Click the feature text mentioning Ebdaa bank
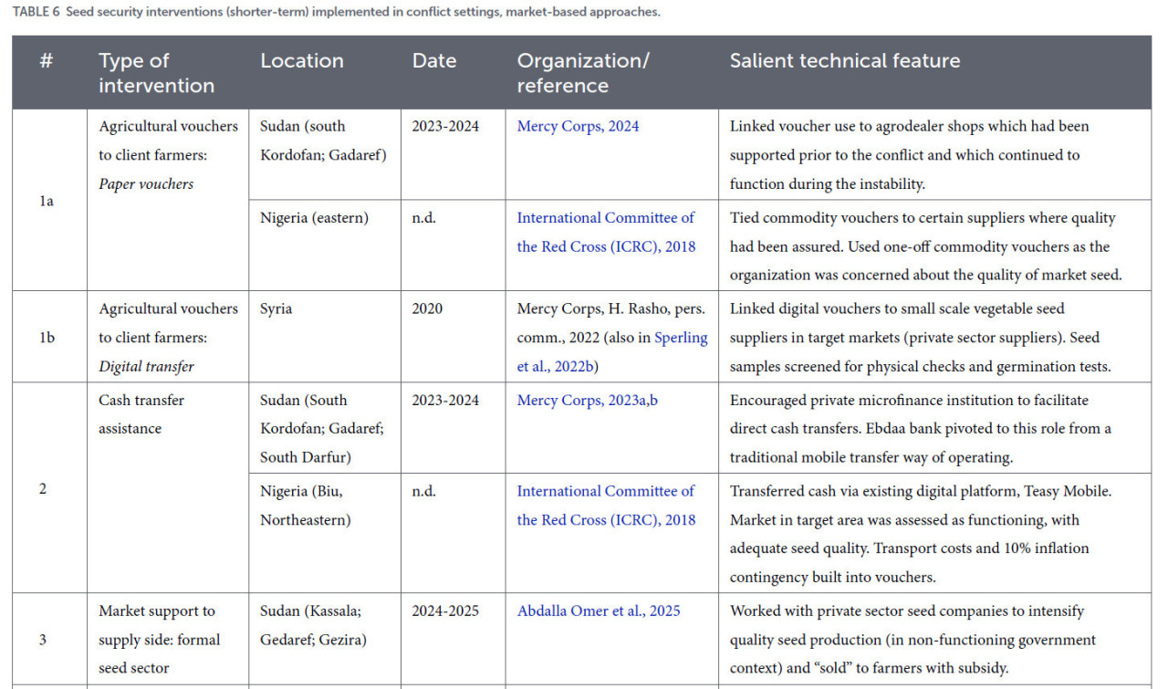 [921, 429]
